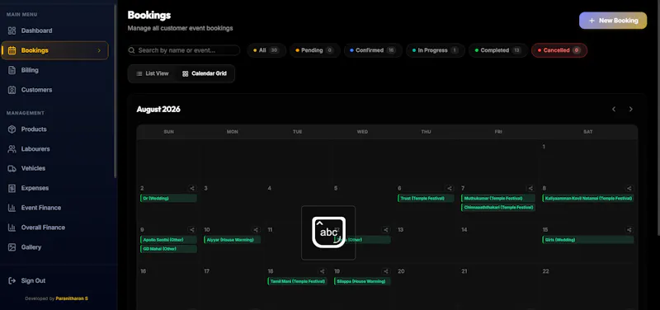Go to the next month

coord(630,110)
